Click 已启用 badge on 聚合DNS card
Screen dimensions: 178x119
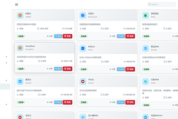(146, 69)
